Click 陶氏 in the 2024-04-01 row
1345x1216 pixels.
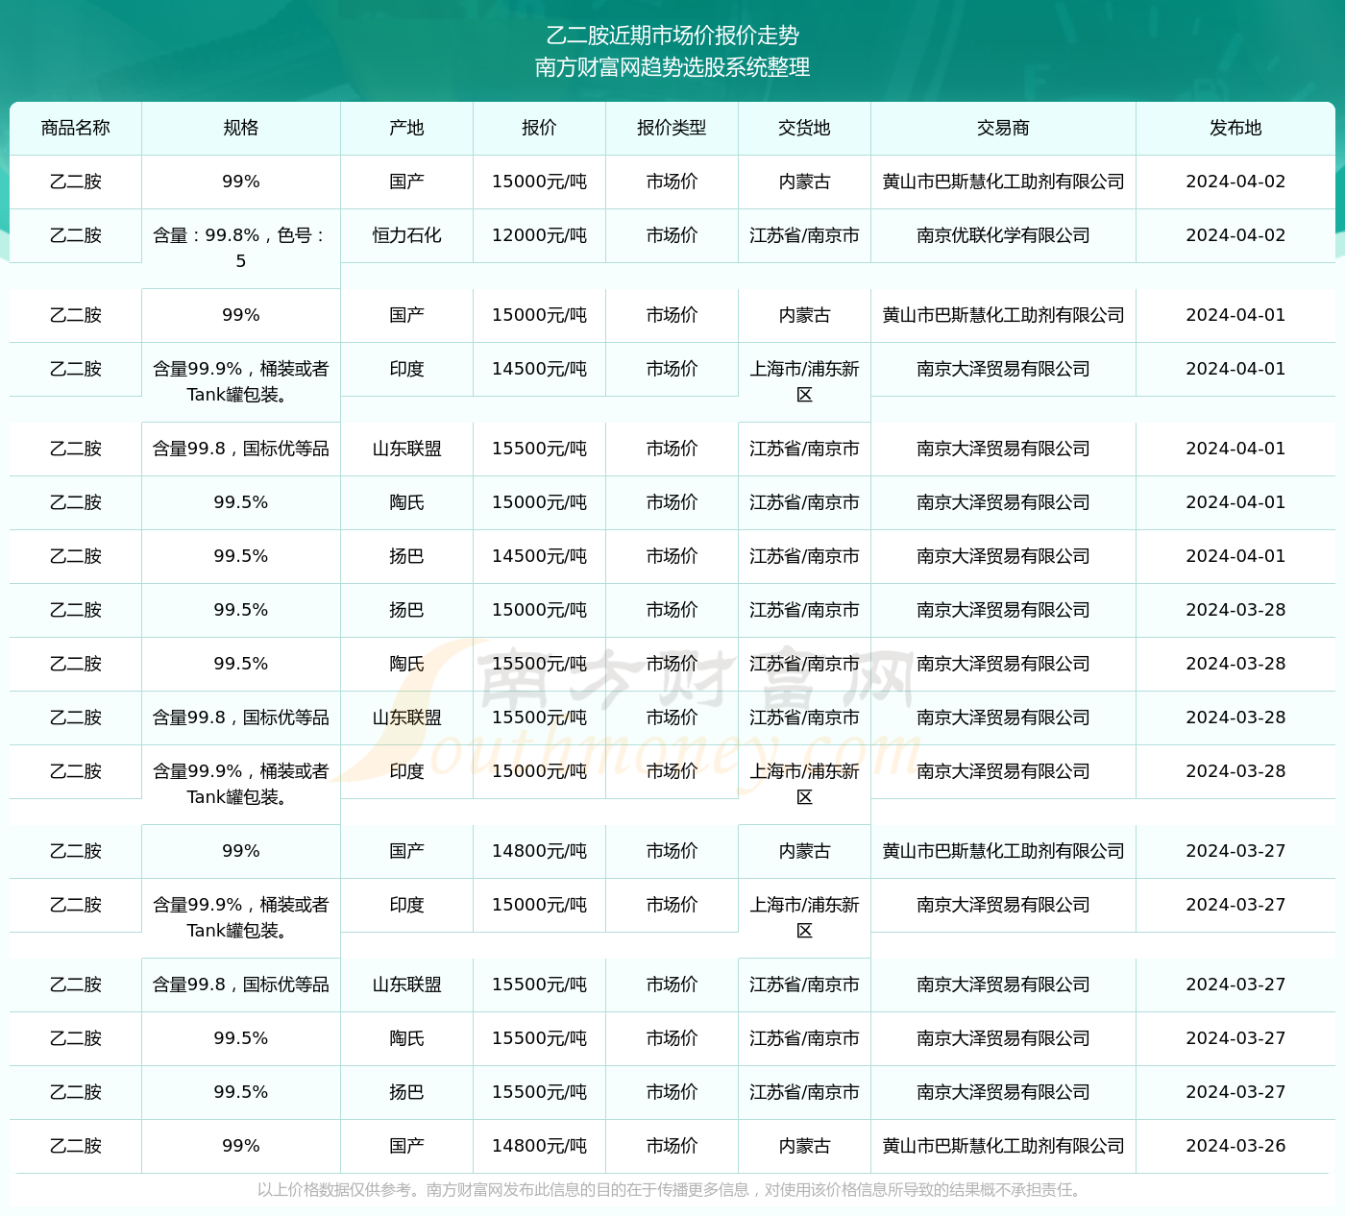[406, 502]
